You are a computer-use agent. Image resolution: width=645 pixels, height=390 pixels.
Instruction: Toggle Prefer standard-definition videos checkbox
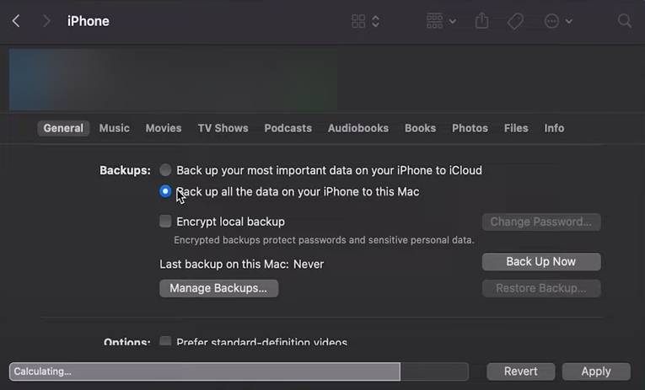[x=165, y=342]
